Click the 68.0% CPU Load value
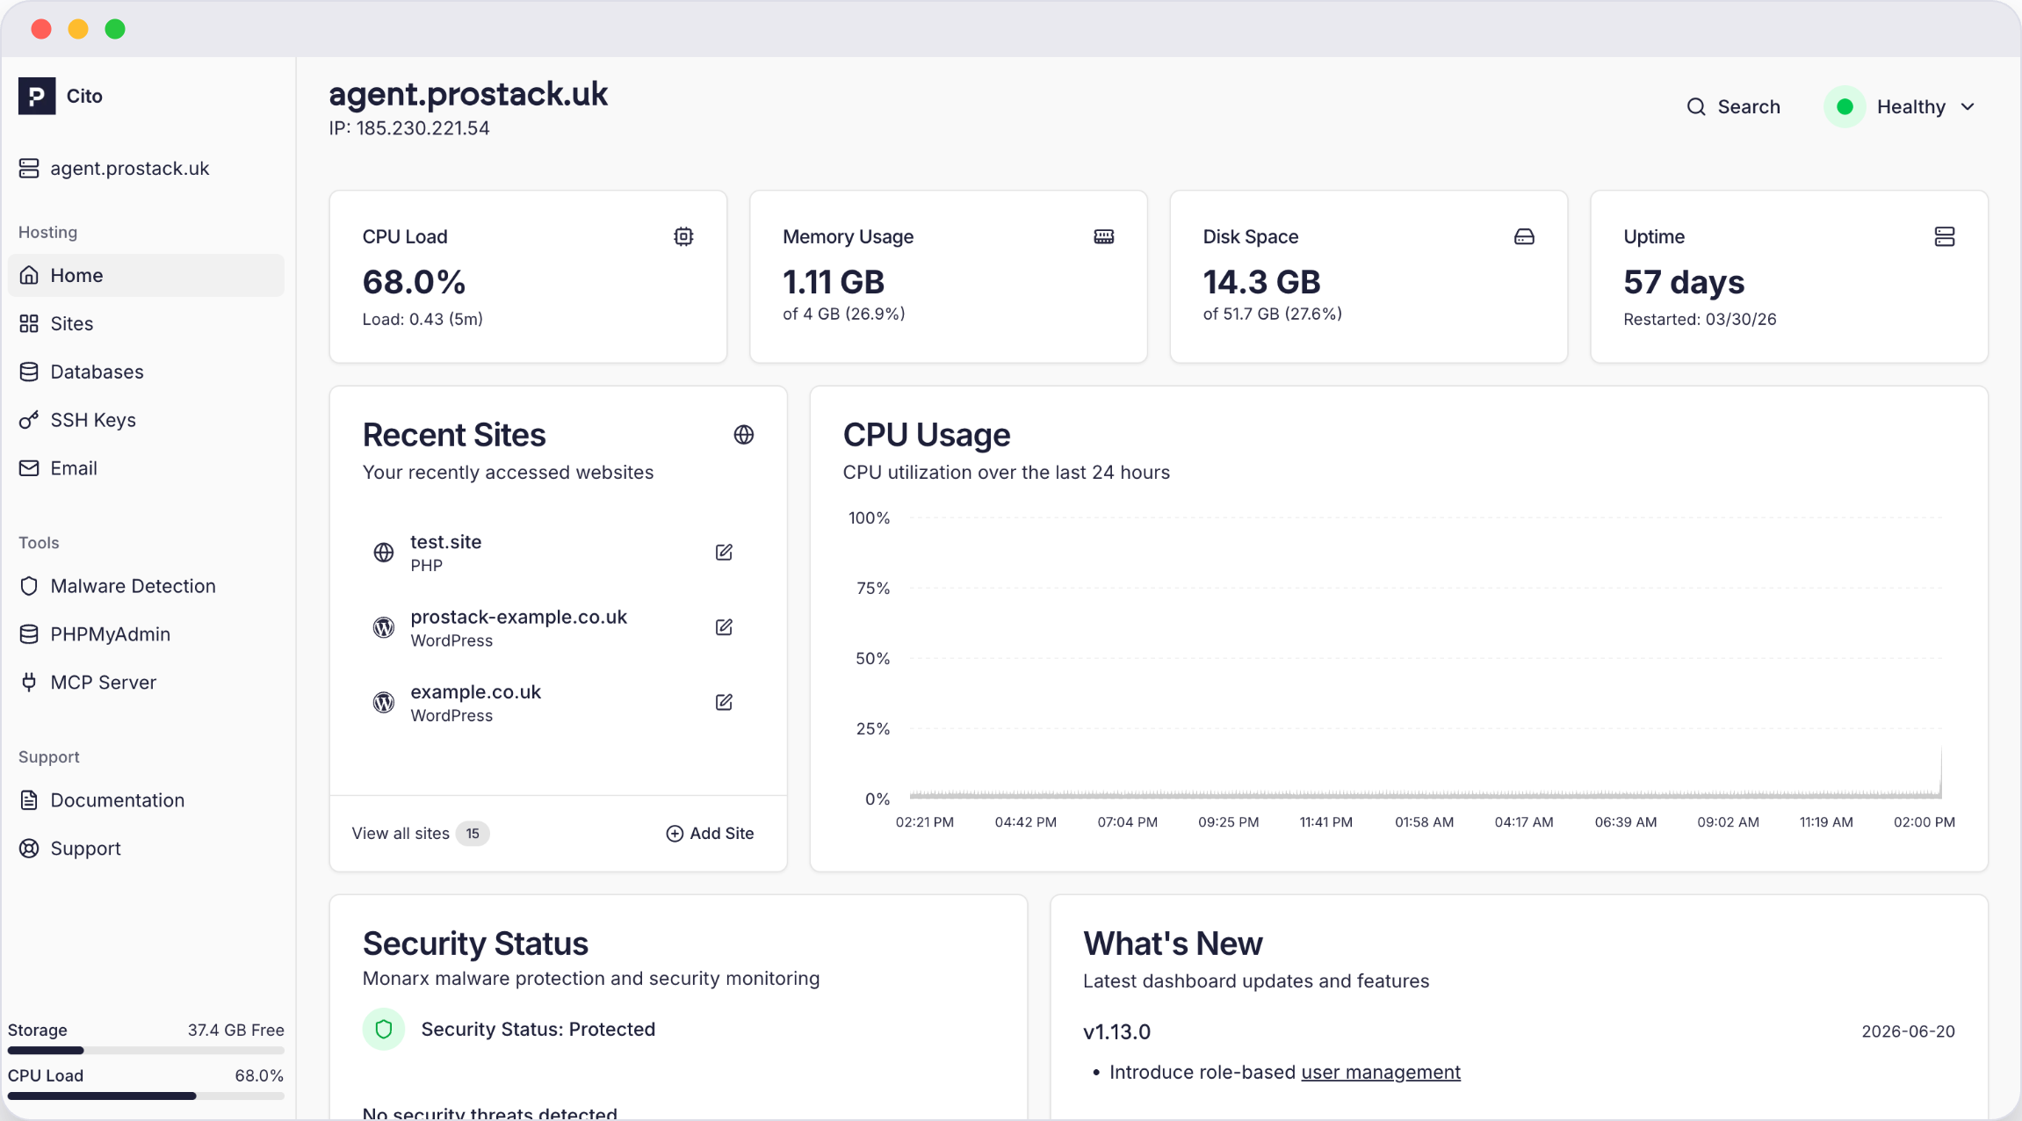Image resolution: width=2022 pixels, height=1121 pixels. tap(414, 282)
